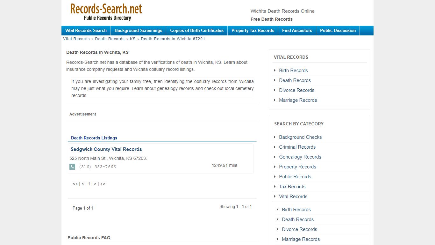The width and height of the screenshot is (435, 245).
Task: Open Death Records in Vital Records sidebar box
Action: (295, 80)
